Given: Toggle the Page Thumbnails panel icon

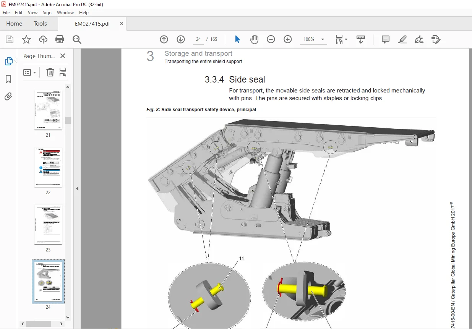Looking at the screenshot, I should click(8, 61).
